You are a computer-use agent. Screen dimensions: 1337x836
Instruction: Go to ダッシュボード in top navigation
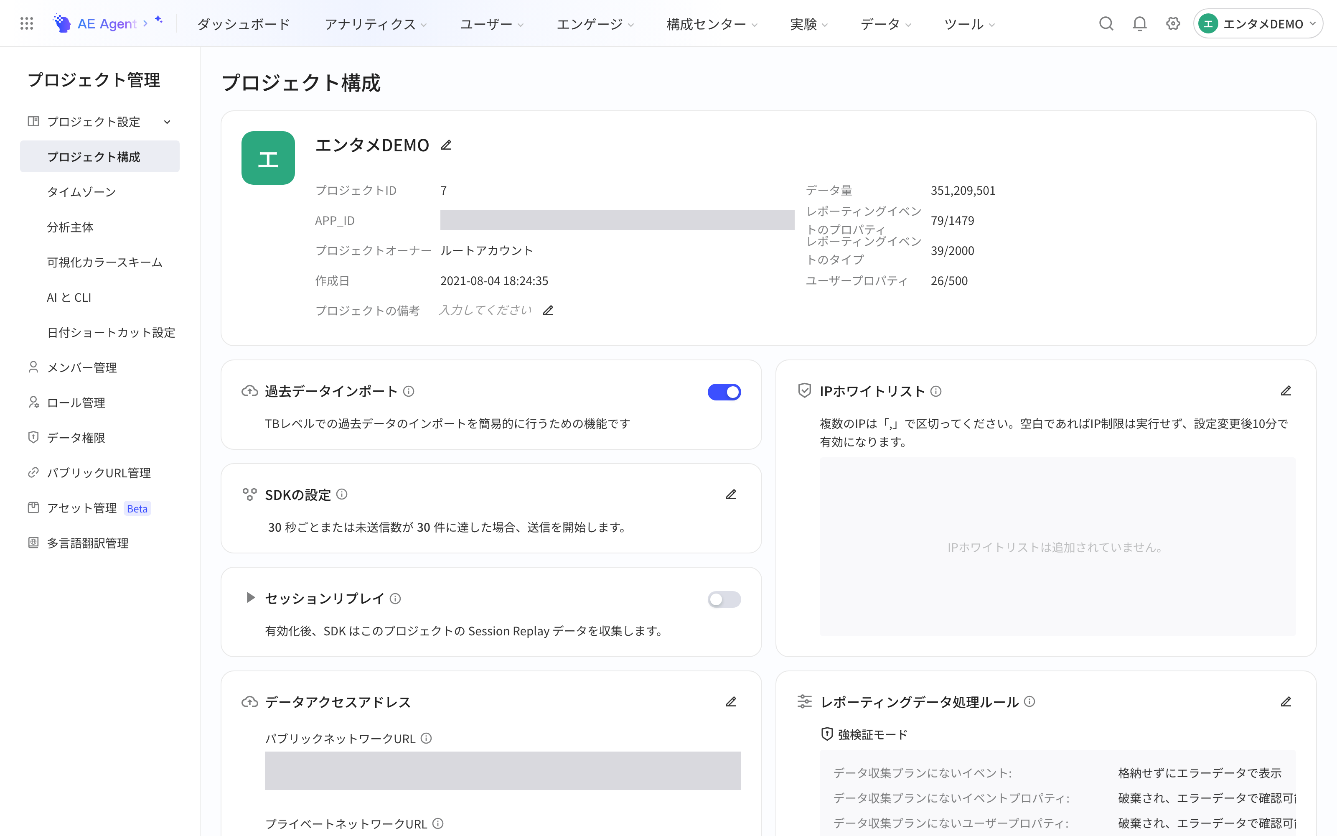[x=243, y=24]
